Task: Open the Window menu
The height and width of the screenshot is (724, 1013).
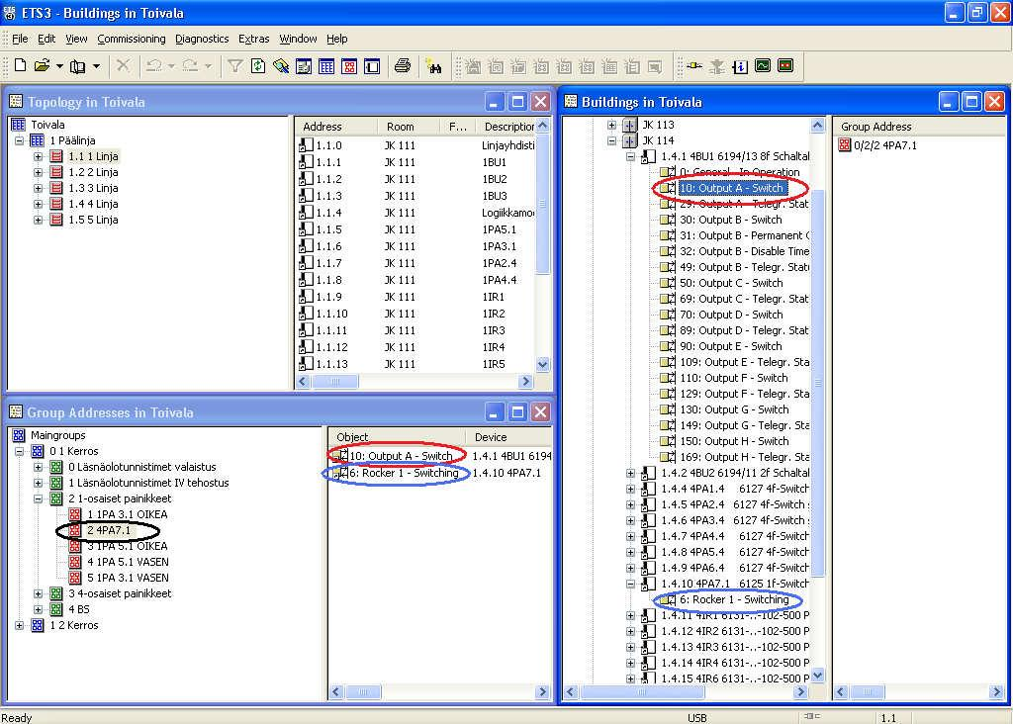Action: pos(298,39)
